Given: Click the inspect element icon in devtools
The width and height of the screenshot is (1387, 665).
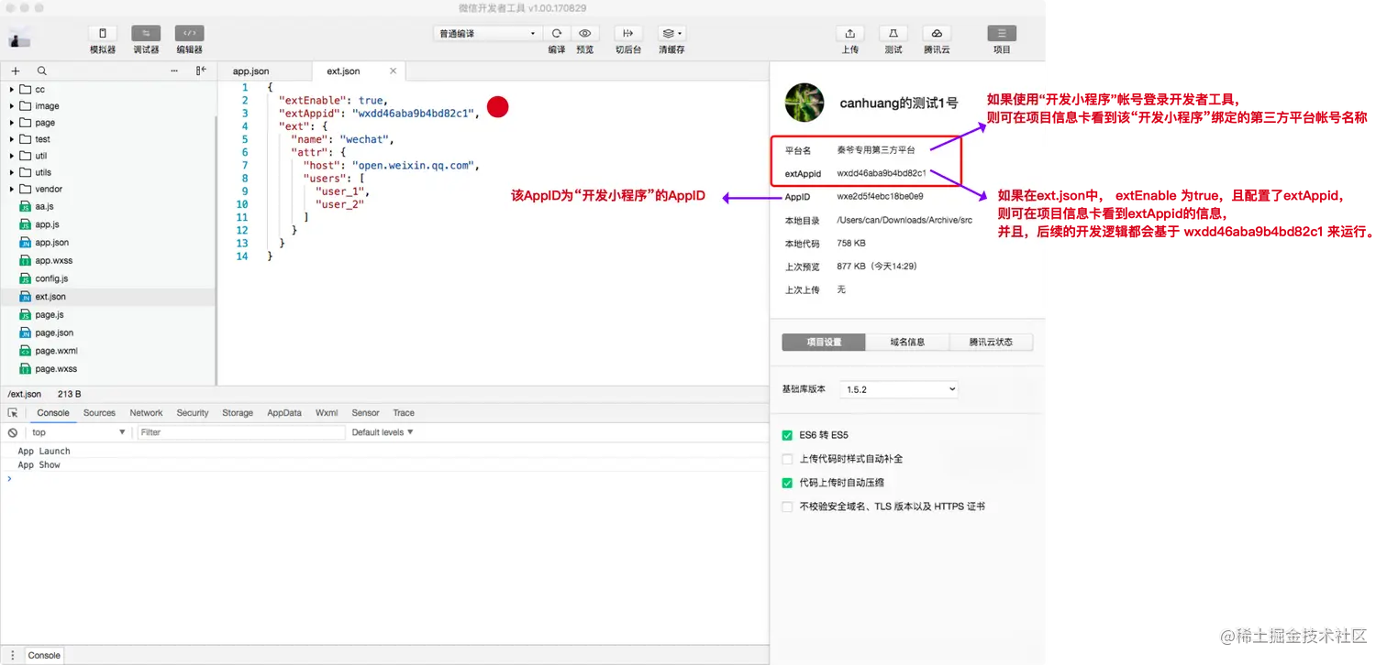Looking at the screenshot, I should coord(13,413).
